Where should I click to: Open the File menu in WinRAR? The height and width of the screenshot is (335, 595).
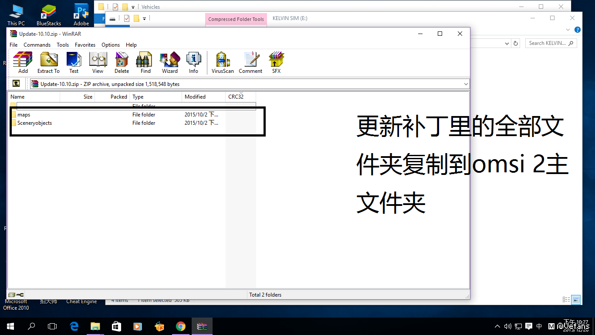pyautogui.click(x=14, y=44)
